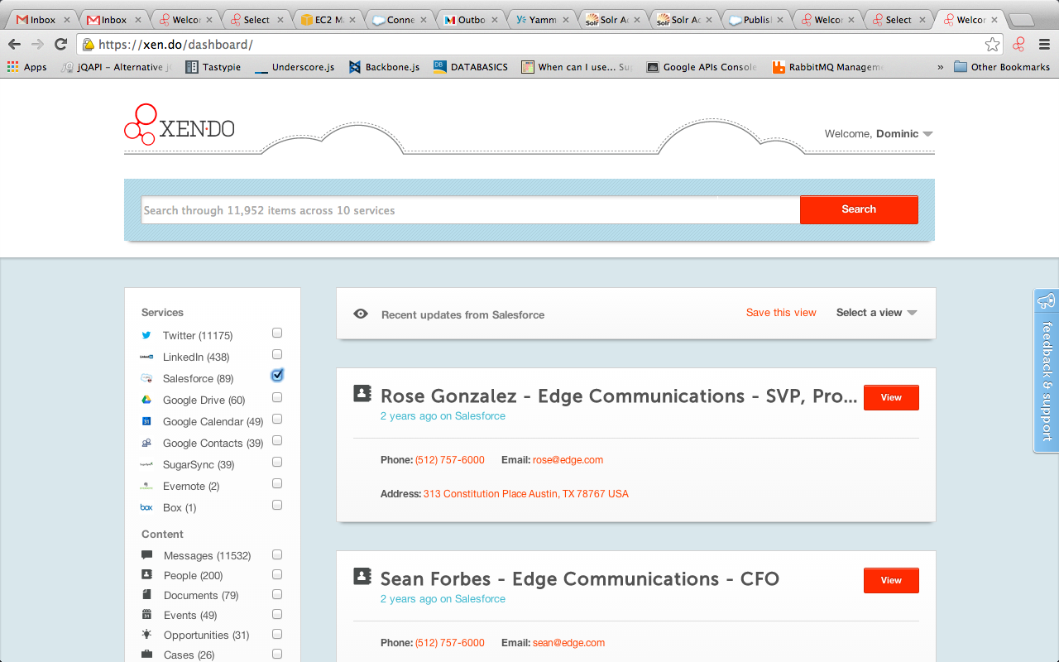Click View on the Rose Gonzalez card
1059x662 pixels.
point(891,397)
